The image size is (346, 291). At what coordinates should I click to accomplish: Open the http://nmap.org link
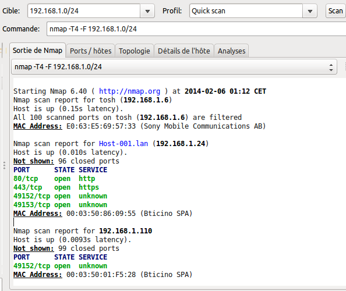pos(129,91)
